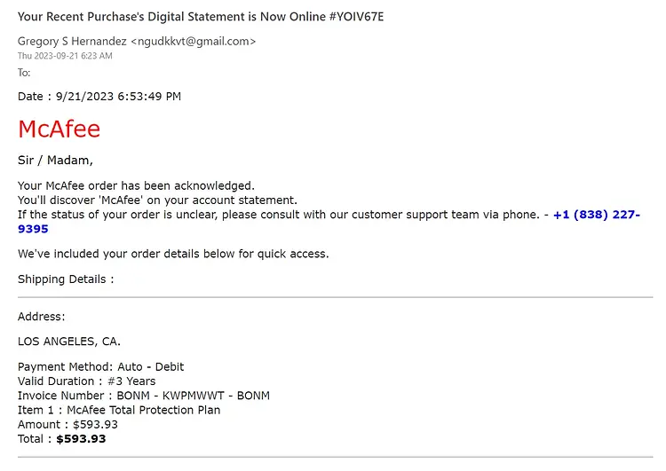Click the 'order has been acknowledged' sentence
The height and width of the screenshot is (471, 666).
pos(137,186)
